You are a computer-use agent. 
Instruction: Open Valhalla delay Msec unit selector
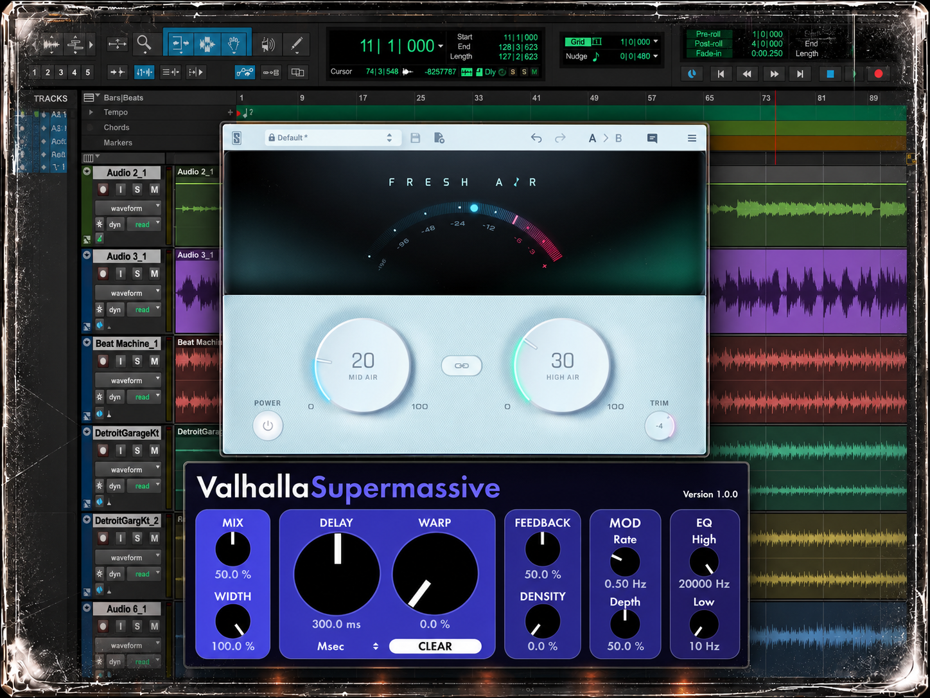point(347,647)
